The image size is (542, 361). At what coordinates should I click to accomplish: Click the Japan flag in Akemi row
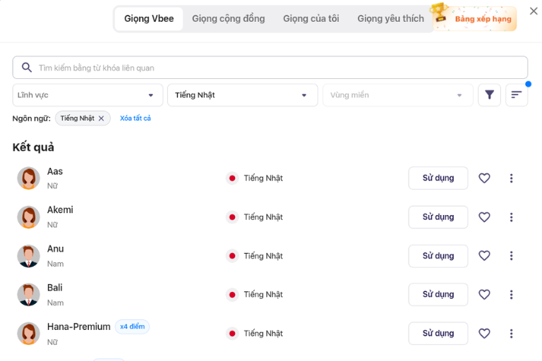click(x=232, y=217)
